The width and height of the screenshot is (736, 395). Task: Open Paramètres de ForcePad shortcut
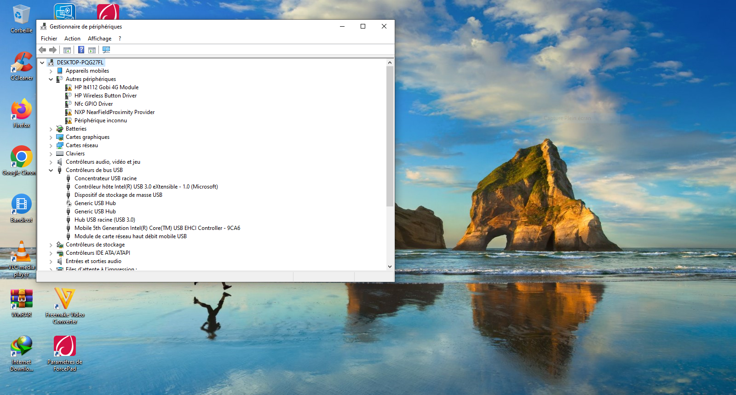pyautogui.click(x=65, y=353)
